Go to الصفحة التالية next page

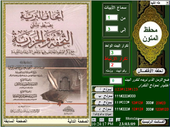[78, 121]
